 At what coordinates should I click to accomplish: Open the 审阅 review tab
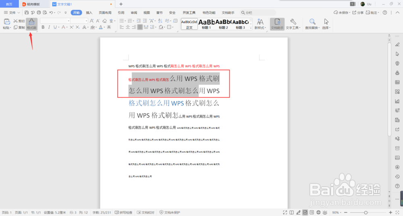click(134, 12)
